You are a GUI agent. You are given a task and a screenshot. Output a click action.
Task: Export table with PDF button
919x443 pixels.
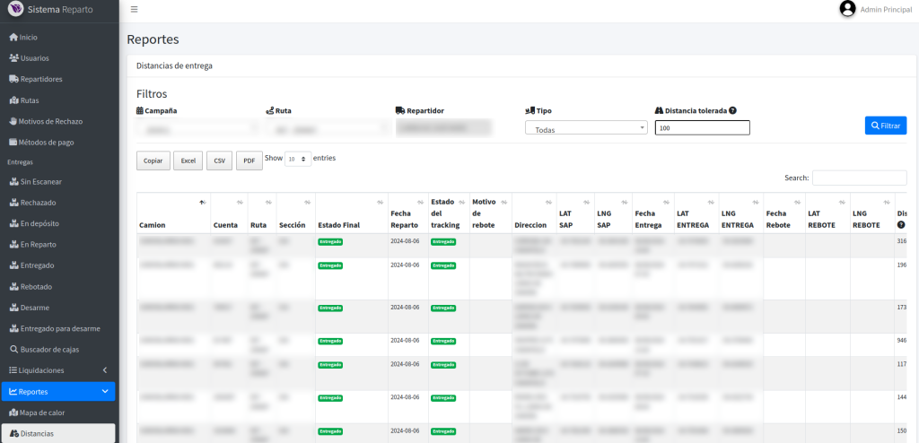point(249,161)
